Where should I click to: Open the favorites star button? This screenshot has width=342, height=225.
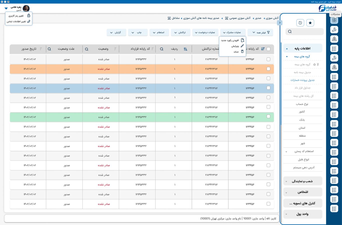[x=310, y=23]
